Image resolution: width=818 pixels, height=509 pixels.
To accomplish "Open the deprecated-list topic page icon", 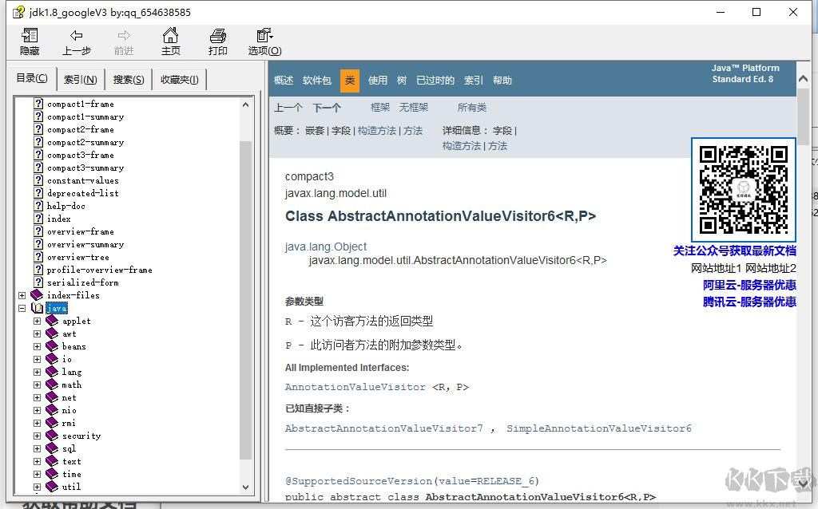I will [38, 193].
